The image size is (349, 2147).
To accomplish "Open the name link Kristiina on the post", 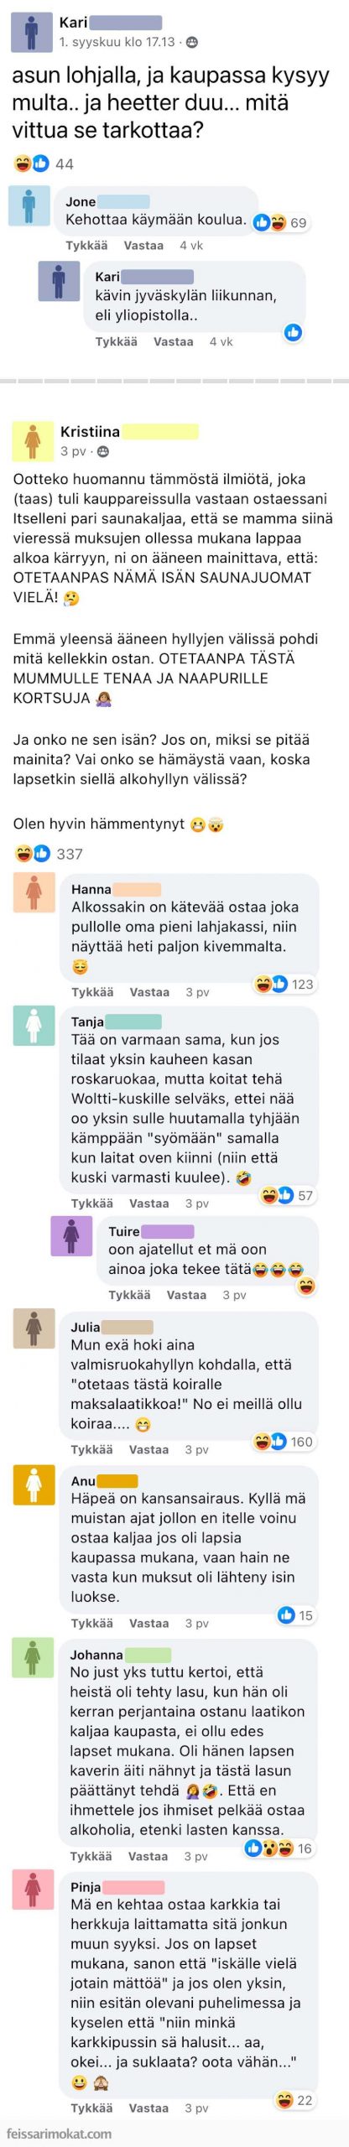I will [x=90, y=431].
